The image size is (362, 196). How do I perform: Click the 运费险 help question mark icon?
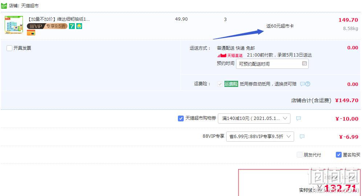[x=308, y=84]
